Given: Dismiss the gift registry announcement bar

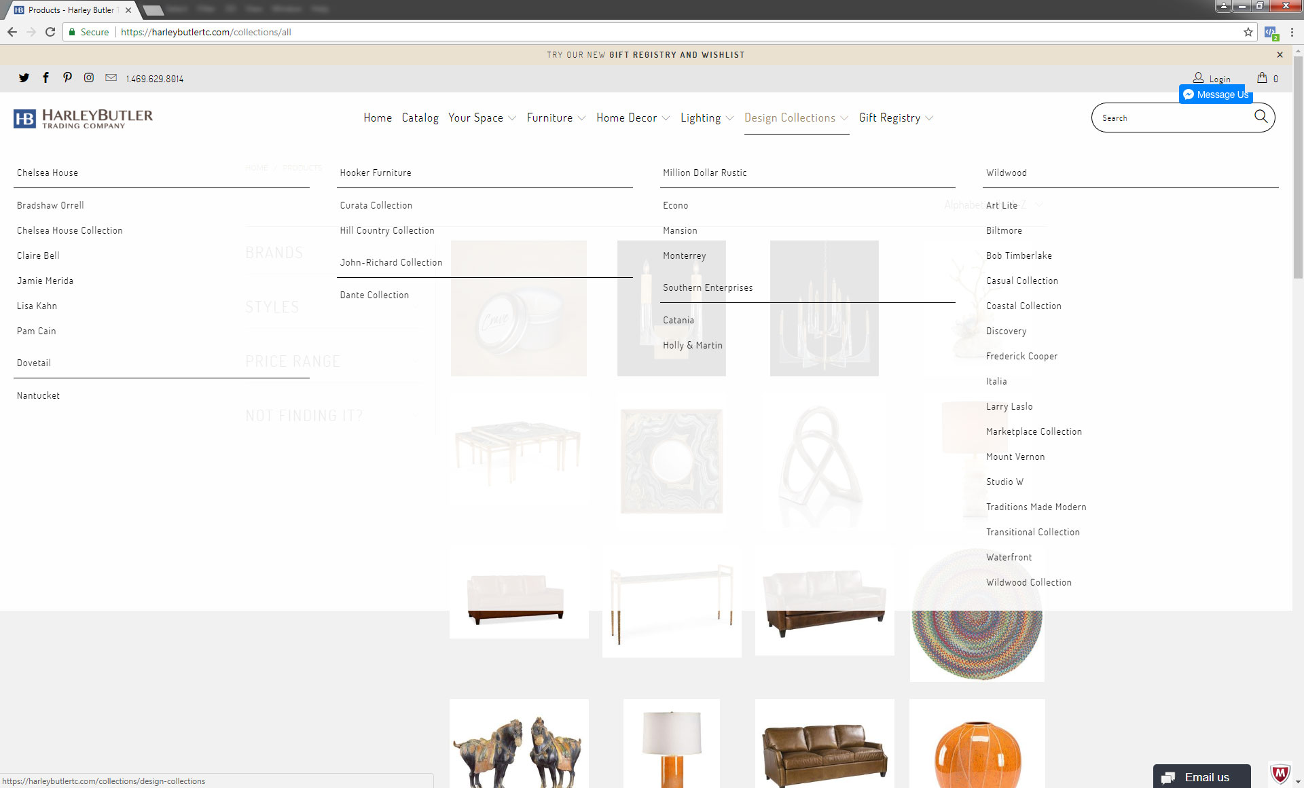Looking at the screenshot, I should [1280, 55].
